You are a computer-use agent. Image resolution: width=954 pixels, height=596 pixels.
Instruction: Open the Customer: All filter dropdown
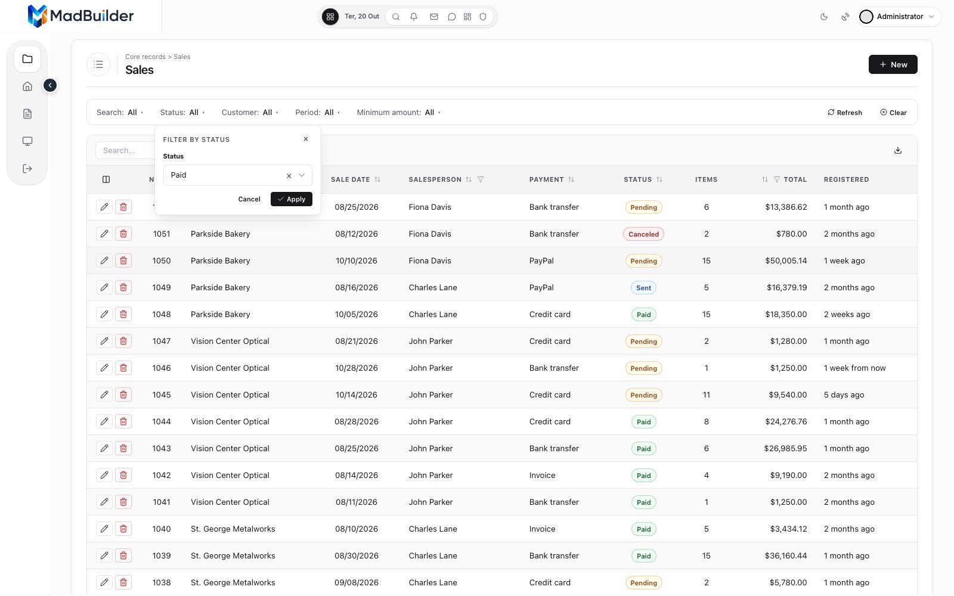point(250,112)
